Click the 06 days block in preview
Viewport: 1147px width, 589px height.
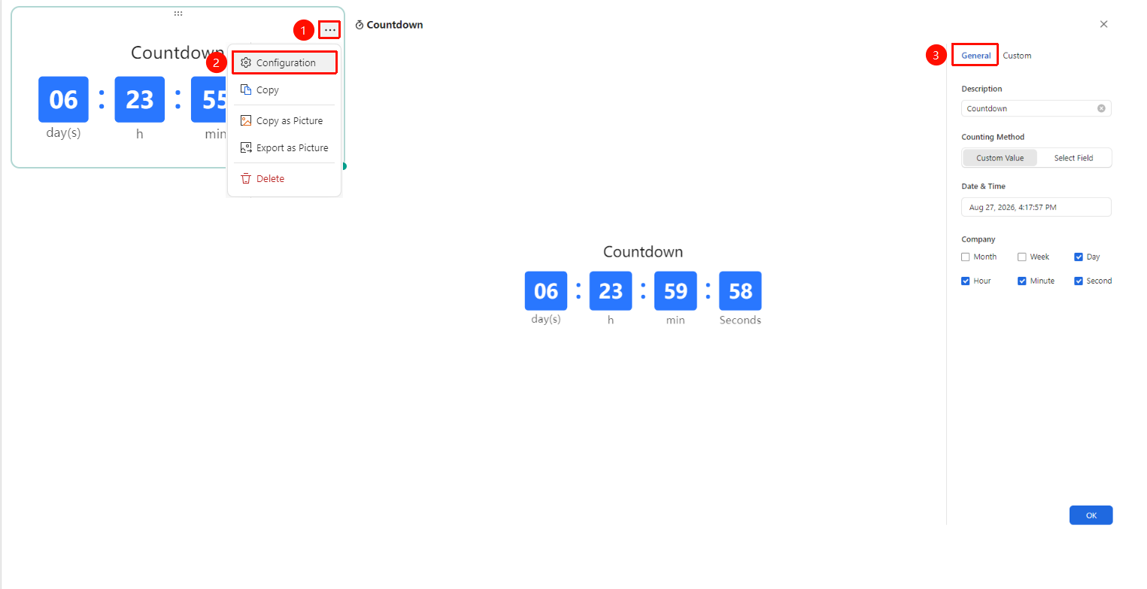click(546, 291)
